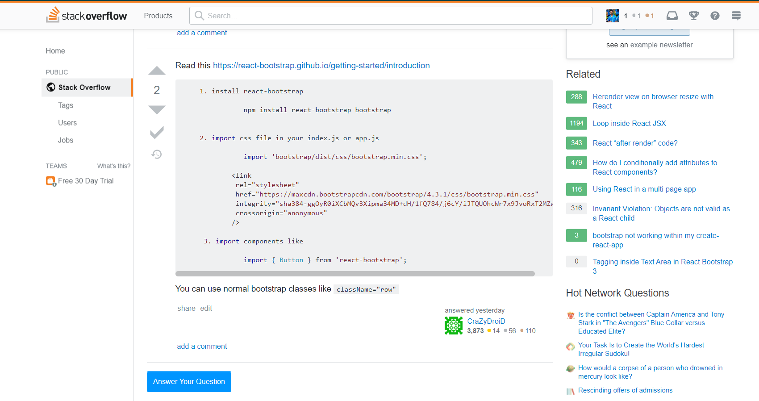Open the user profile avatar
The width and height of the screenshot is (759, 401).
pos(612,16)
